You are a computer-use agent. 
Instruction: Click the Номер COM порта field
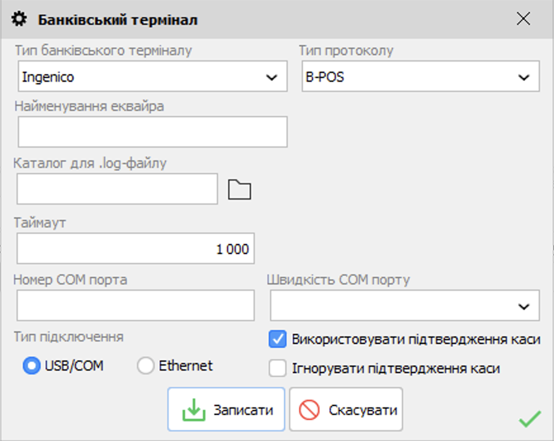135,305
